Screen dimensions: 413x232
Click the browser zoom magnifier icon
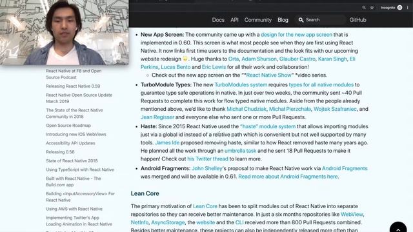pos(364,8)
